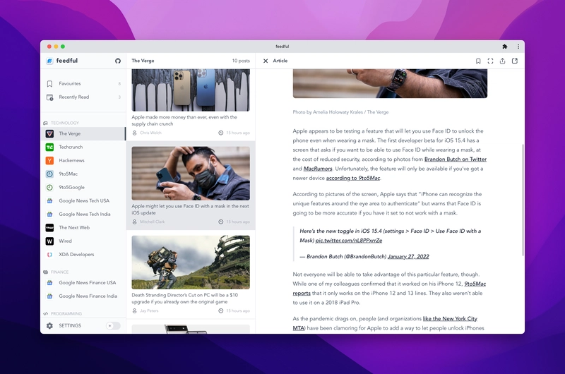
Task: Select Google News Finance India feed
Action: (83, 296)
